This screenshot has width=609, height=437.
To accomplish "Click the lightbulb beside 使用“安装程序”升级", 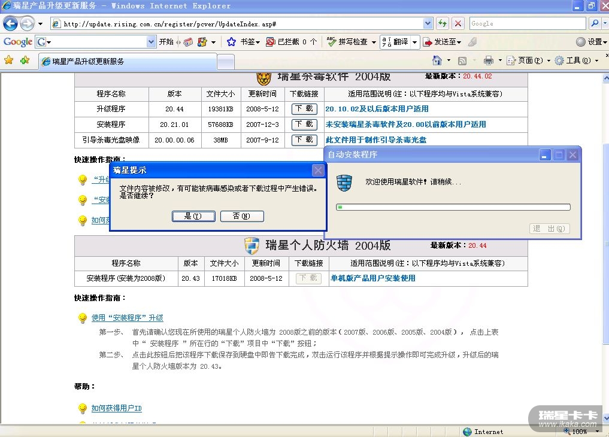I will 83,318.
